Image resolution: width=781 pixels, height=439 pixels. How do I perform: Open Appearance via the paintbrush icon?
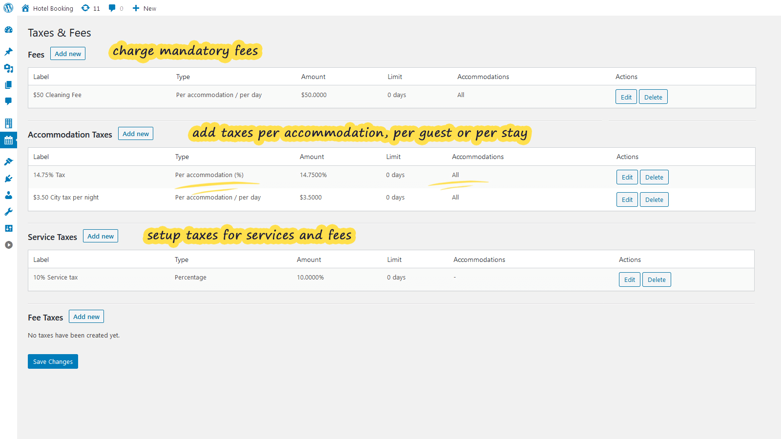click(x=8, y=162)
